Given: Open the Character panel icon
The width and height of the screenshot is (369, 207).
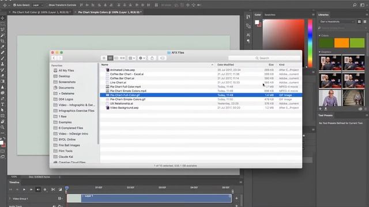Looking at the screenshot, I should (248, 34).
